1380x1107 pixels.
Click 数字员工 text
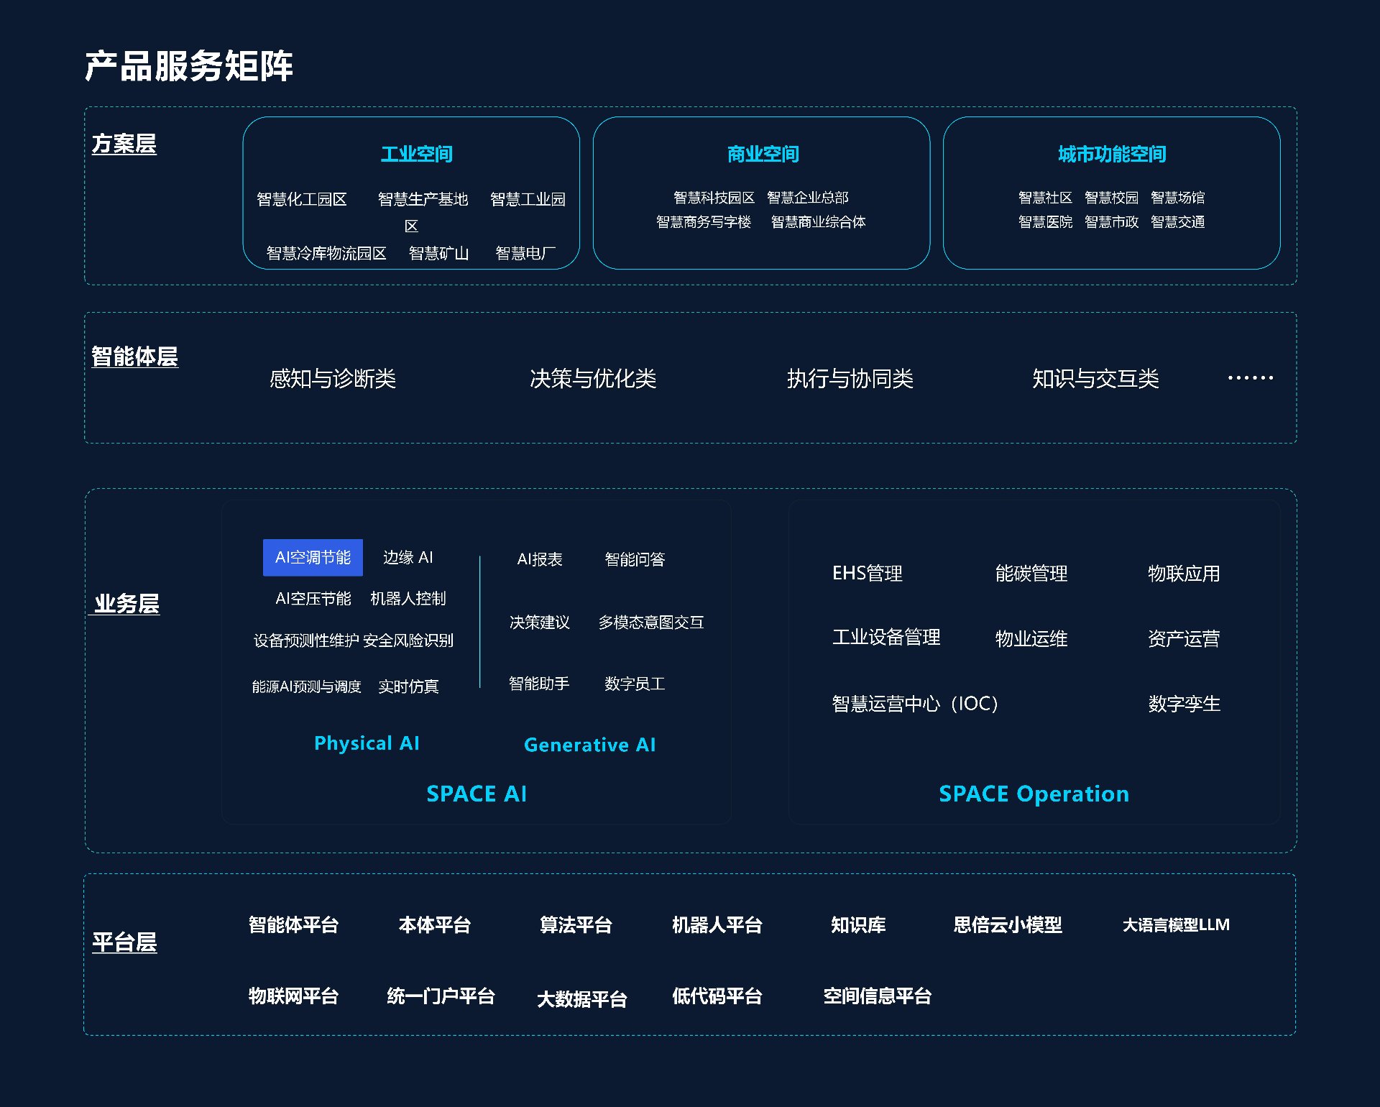tap(635, 684)
